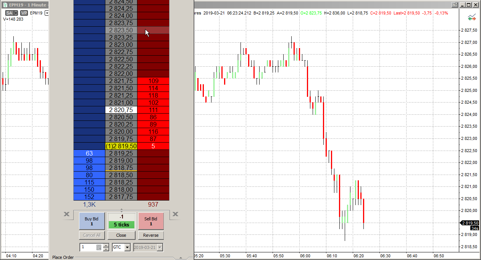Click the bid size 150 cell

pyautogui.click(x=89, y=189)
